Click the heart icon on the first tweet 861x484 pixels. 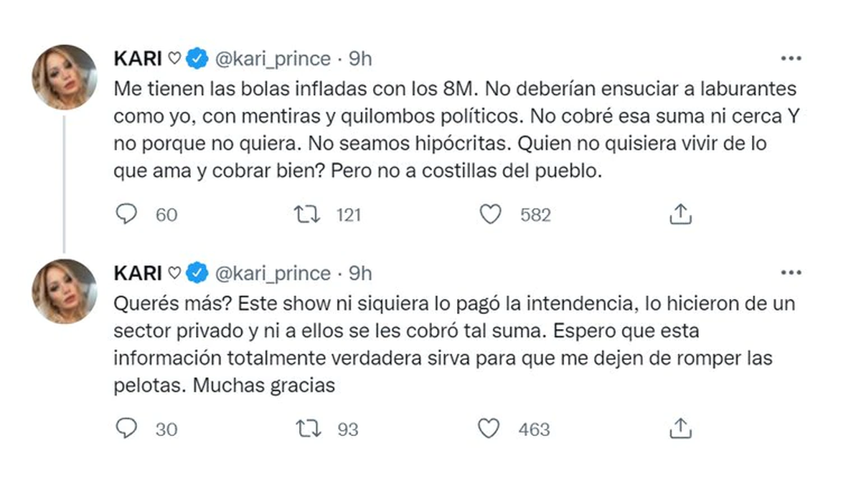point(491,214)
